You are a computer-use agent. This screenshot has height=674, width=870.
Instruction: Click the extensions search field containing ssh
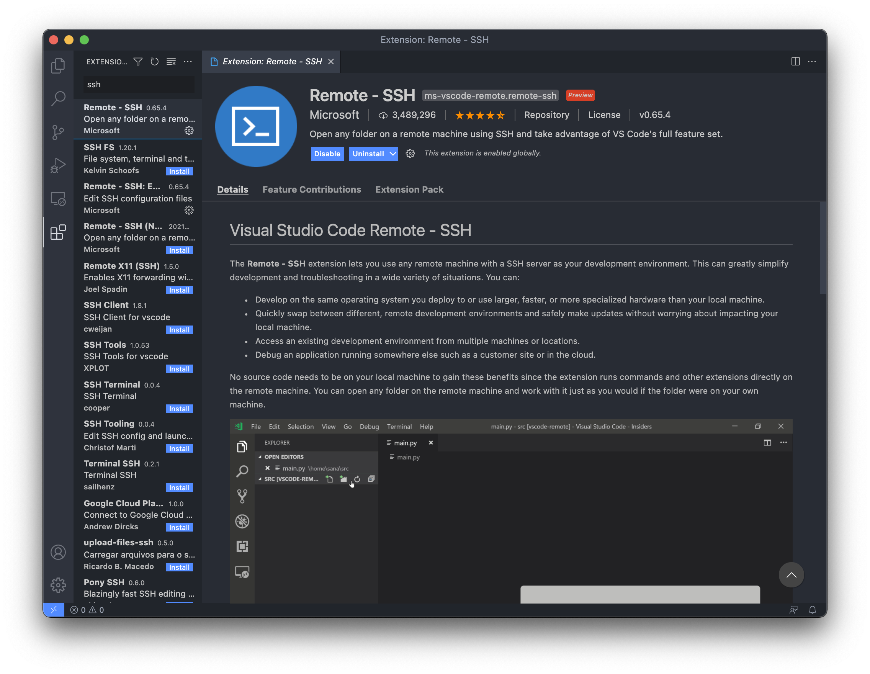[x=139, y=85]
